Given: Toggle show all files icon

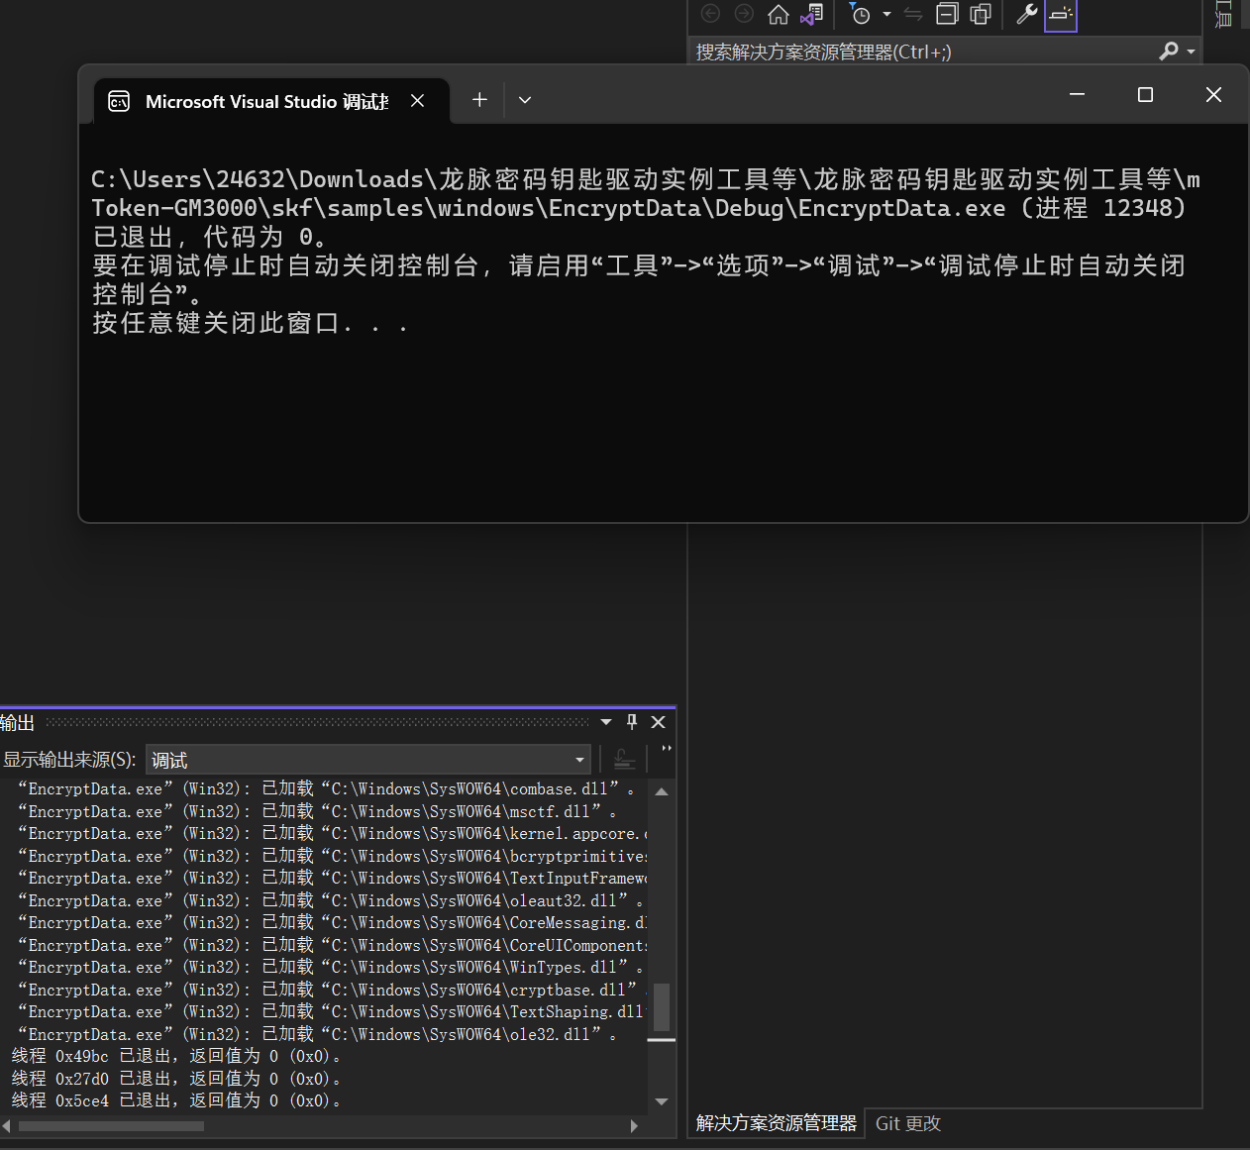Looking at the screenshot, I should click(981, 14).
